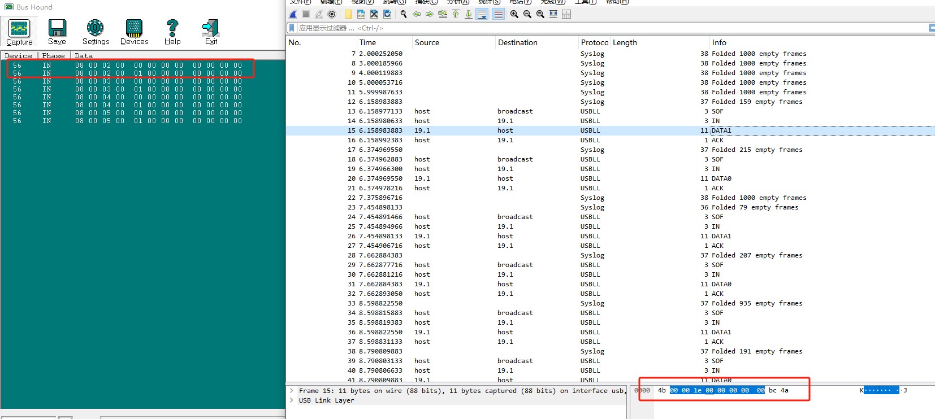Screen dimensions: 935x419
Task: Select packet 17 Folded 215 empty frames
Action: (611, 150)
